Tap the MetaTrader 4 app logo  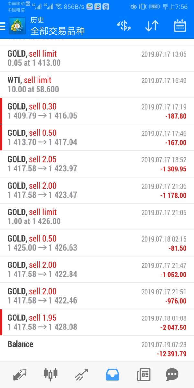coord(17,26)
